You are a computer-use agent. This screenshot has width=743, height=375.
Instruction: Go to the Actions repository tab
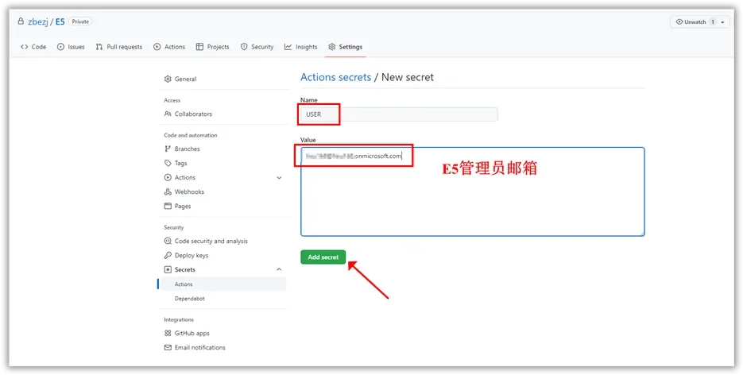coord(169,47)
